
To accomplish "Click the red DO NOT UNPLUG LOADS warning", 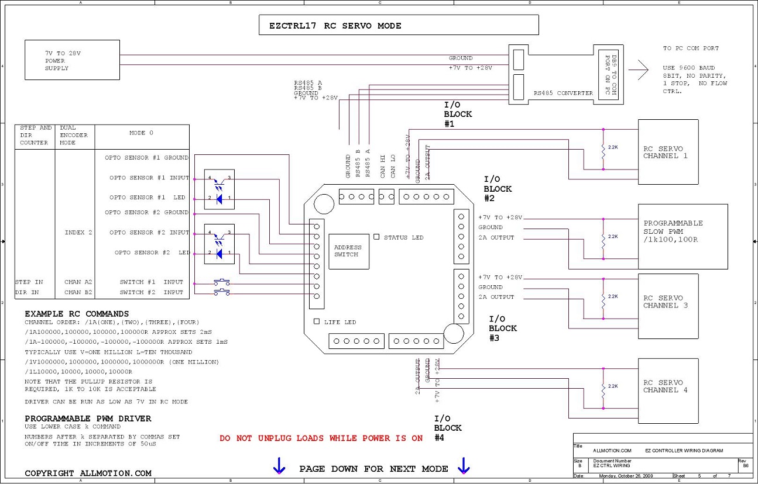I will coord(321,438).
